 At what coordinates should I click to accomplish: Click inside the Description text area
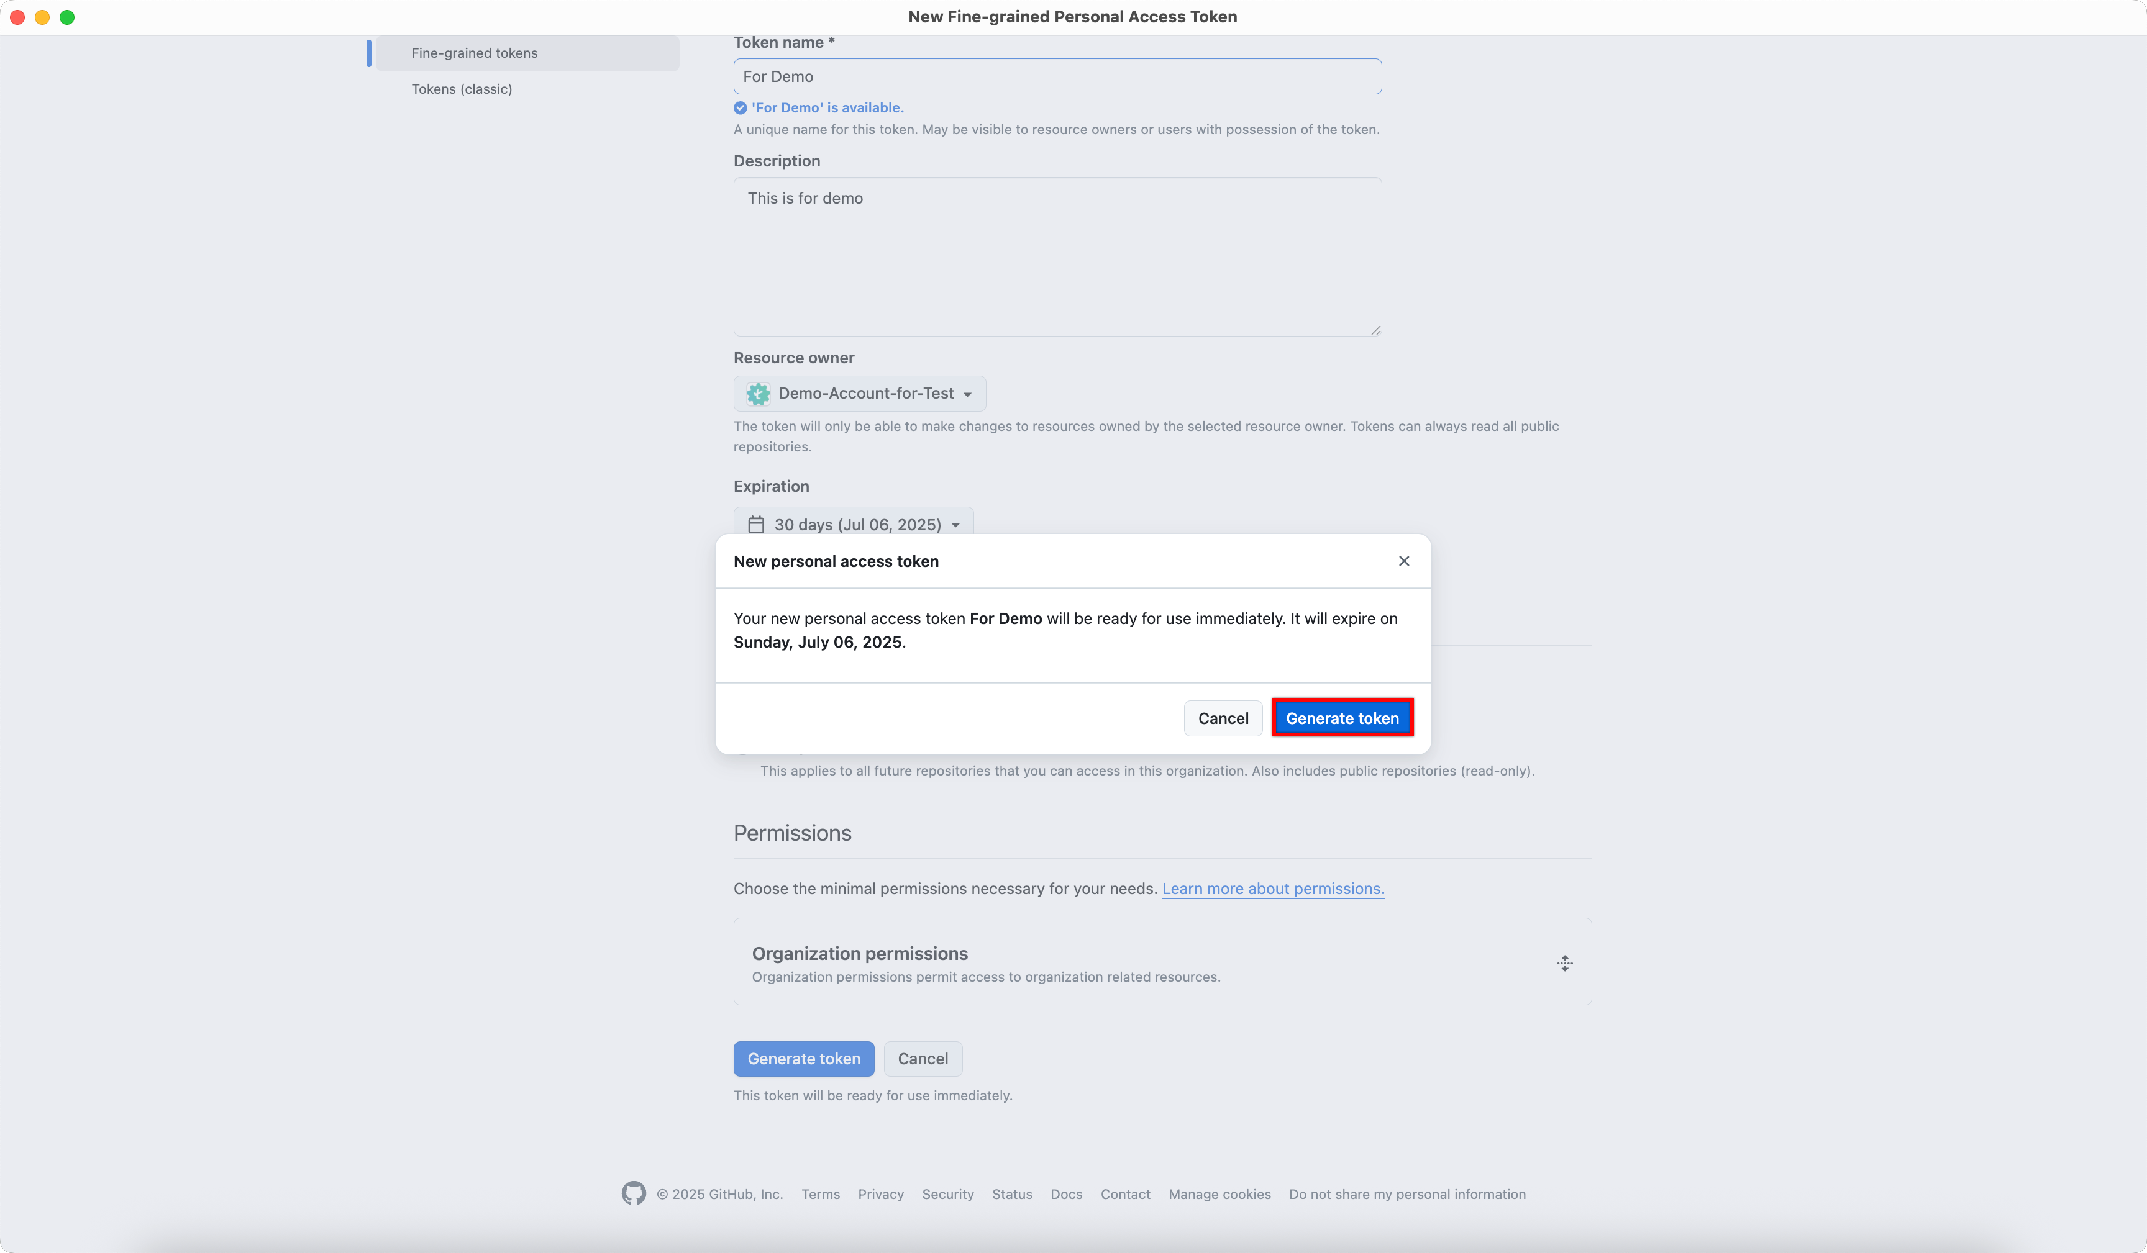[x=1057, y=256]
